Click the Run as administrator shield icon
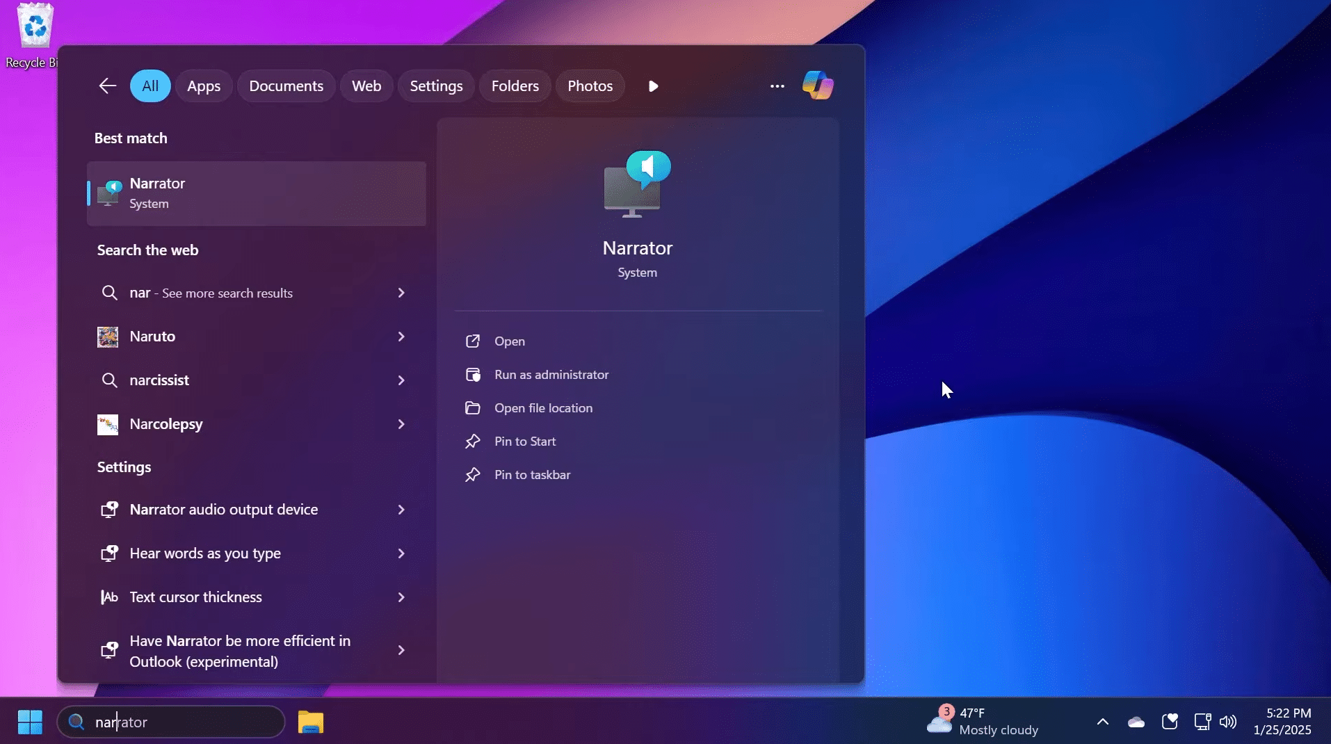Image resolution: width=1331 pixels, height=744 pixels. pos(473,375)
